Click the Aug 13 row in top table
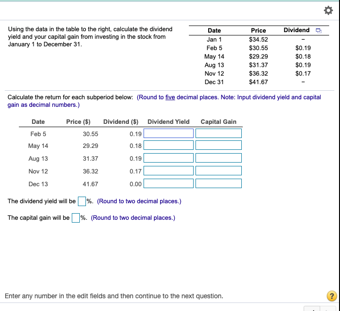 (259, 65)
